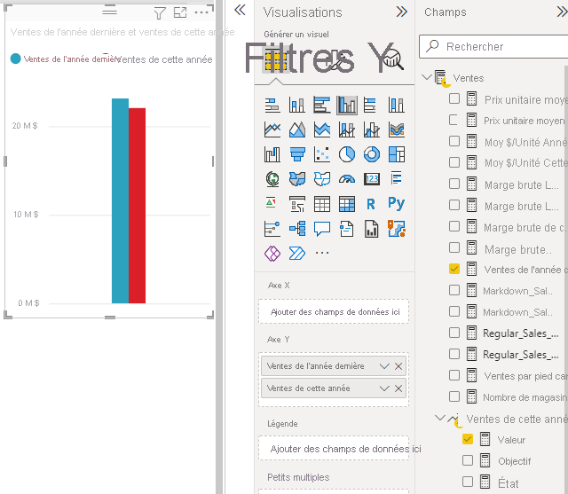
Task: Uncheck the Valeur checkbox
Action: point(468,439)
